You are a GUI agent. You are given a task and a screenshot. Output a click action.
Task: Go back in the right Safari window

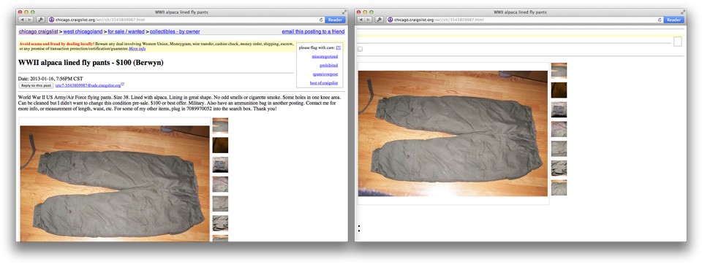tap(361, 20)
